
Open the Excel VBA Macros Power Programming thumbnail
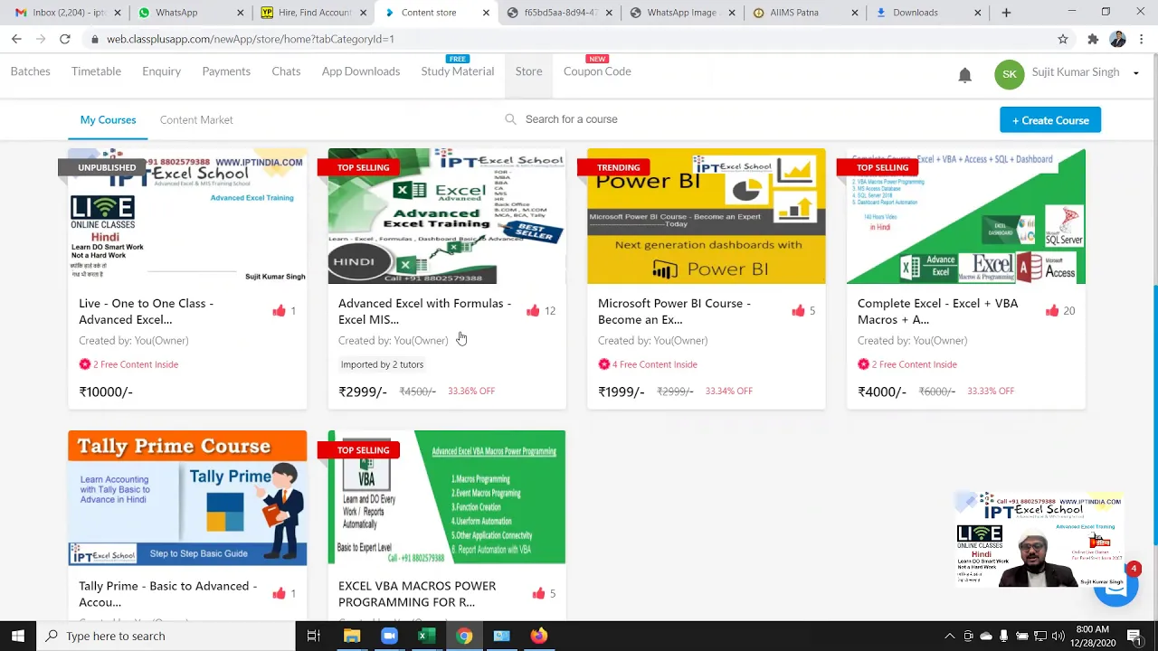point(447,498)
